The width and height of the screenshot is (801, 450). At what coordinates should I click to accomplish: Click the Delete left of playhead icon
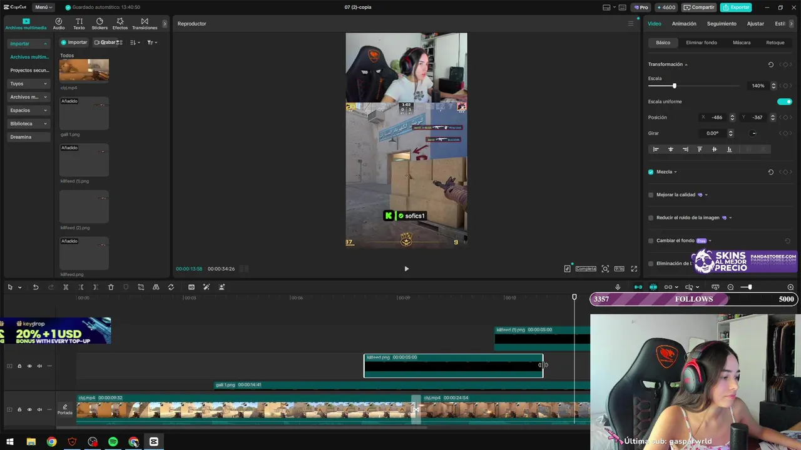click(81, 287)
